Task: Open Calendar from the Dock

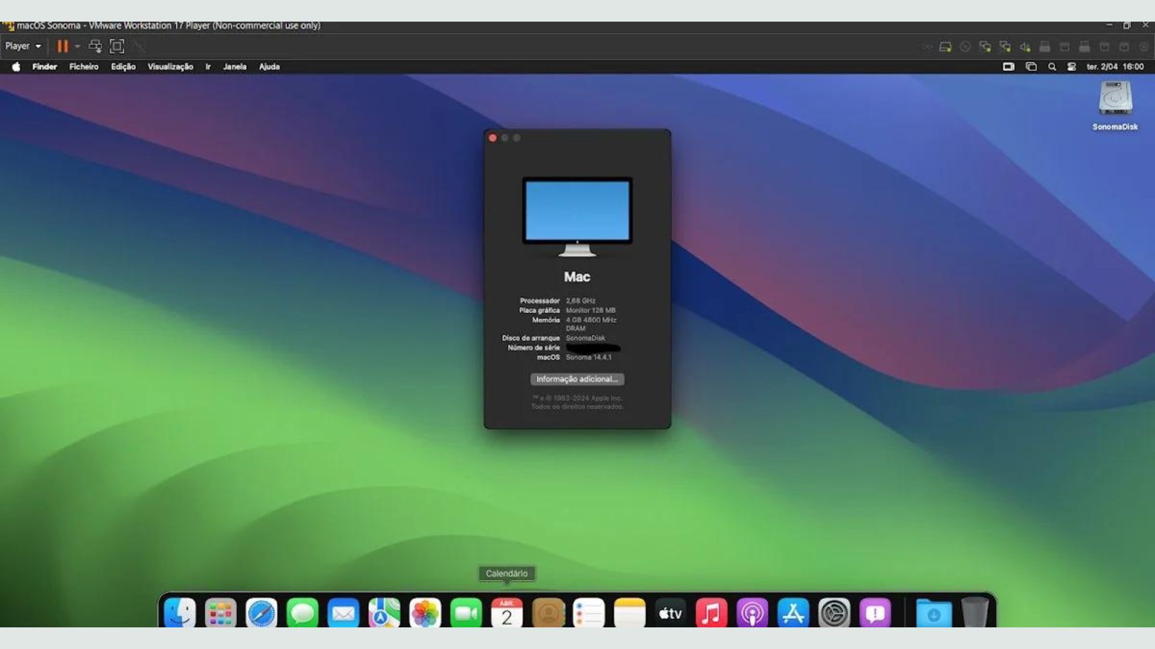Action: pyautogui.click(x=507, y=613)
